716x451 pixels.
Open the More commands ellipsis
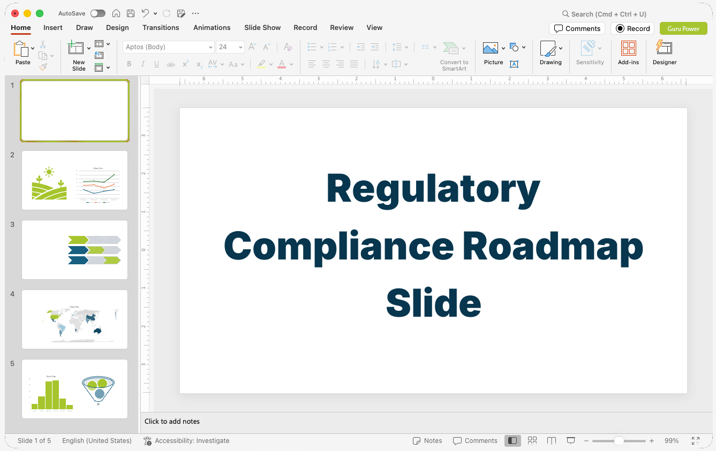coord(195,13)
